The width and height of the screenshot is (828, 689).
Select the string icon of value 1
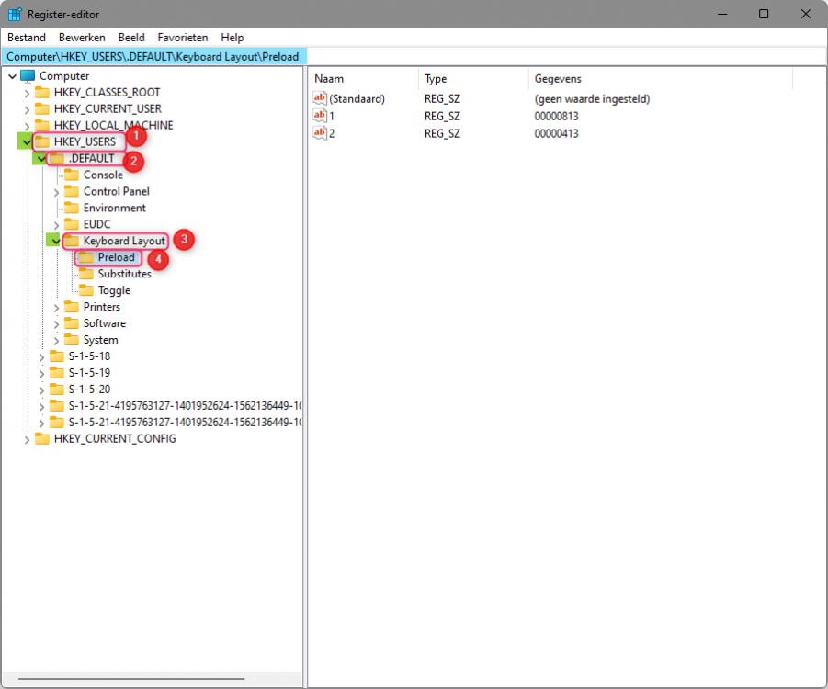point(320,116)
